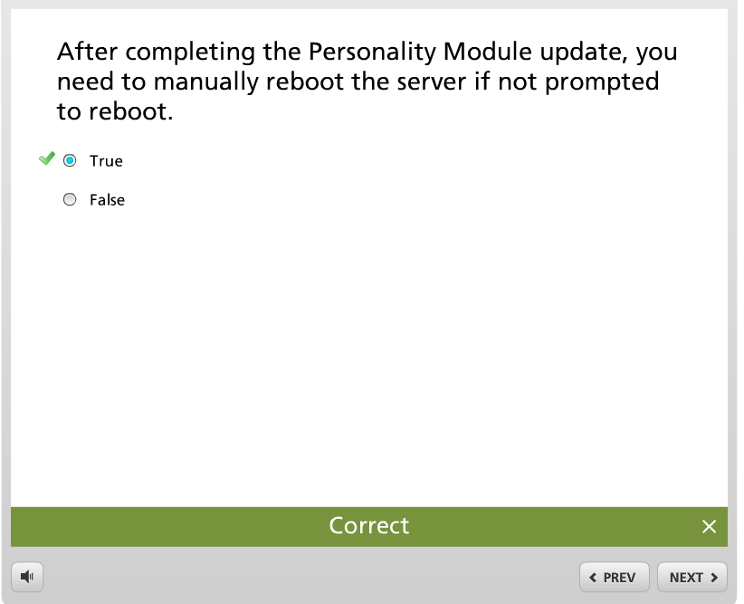Image resolution: width=744 pixels, height=604 pixels.
Task: Choose the True answer label
Action: (x=106, y=161)
